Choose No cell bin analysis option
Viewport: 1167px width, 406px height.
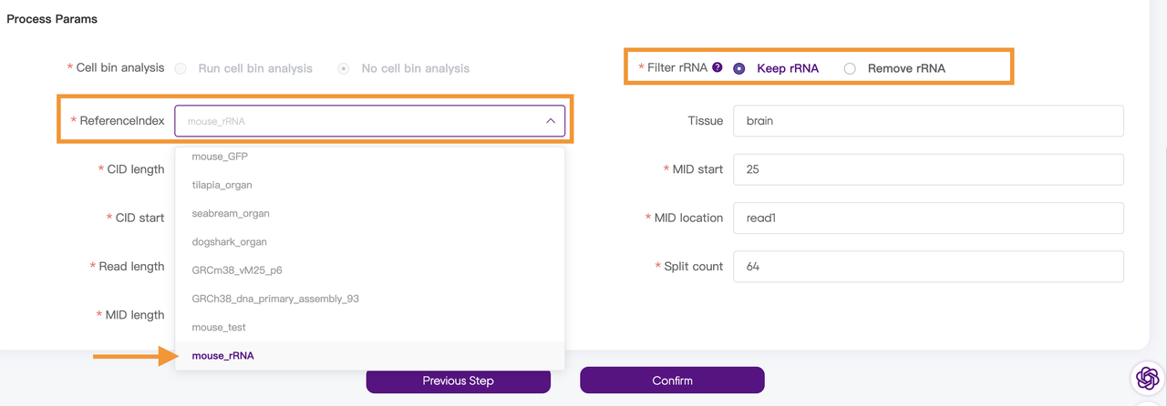click(344, 68)
